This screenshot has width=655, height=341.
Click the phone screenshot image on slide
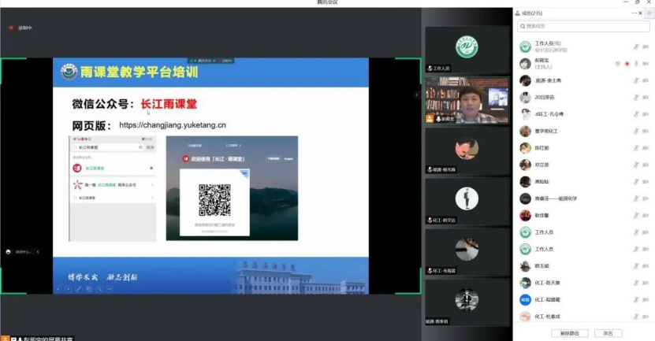click(x=113, y=188)
